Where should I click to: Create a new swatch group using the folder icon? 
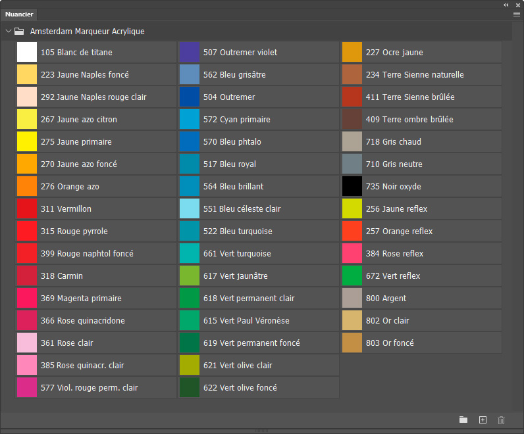coord(463,420)
